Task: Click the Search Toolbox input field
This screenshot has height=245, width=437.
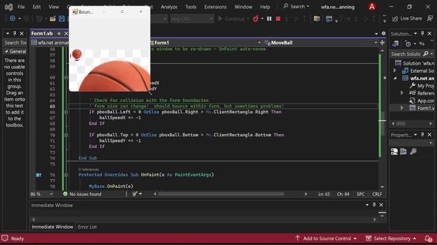Action: 15,42
